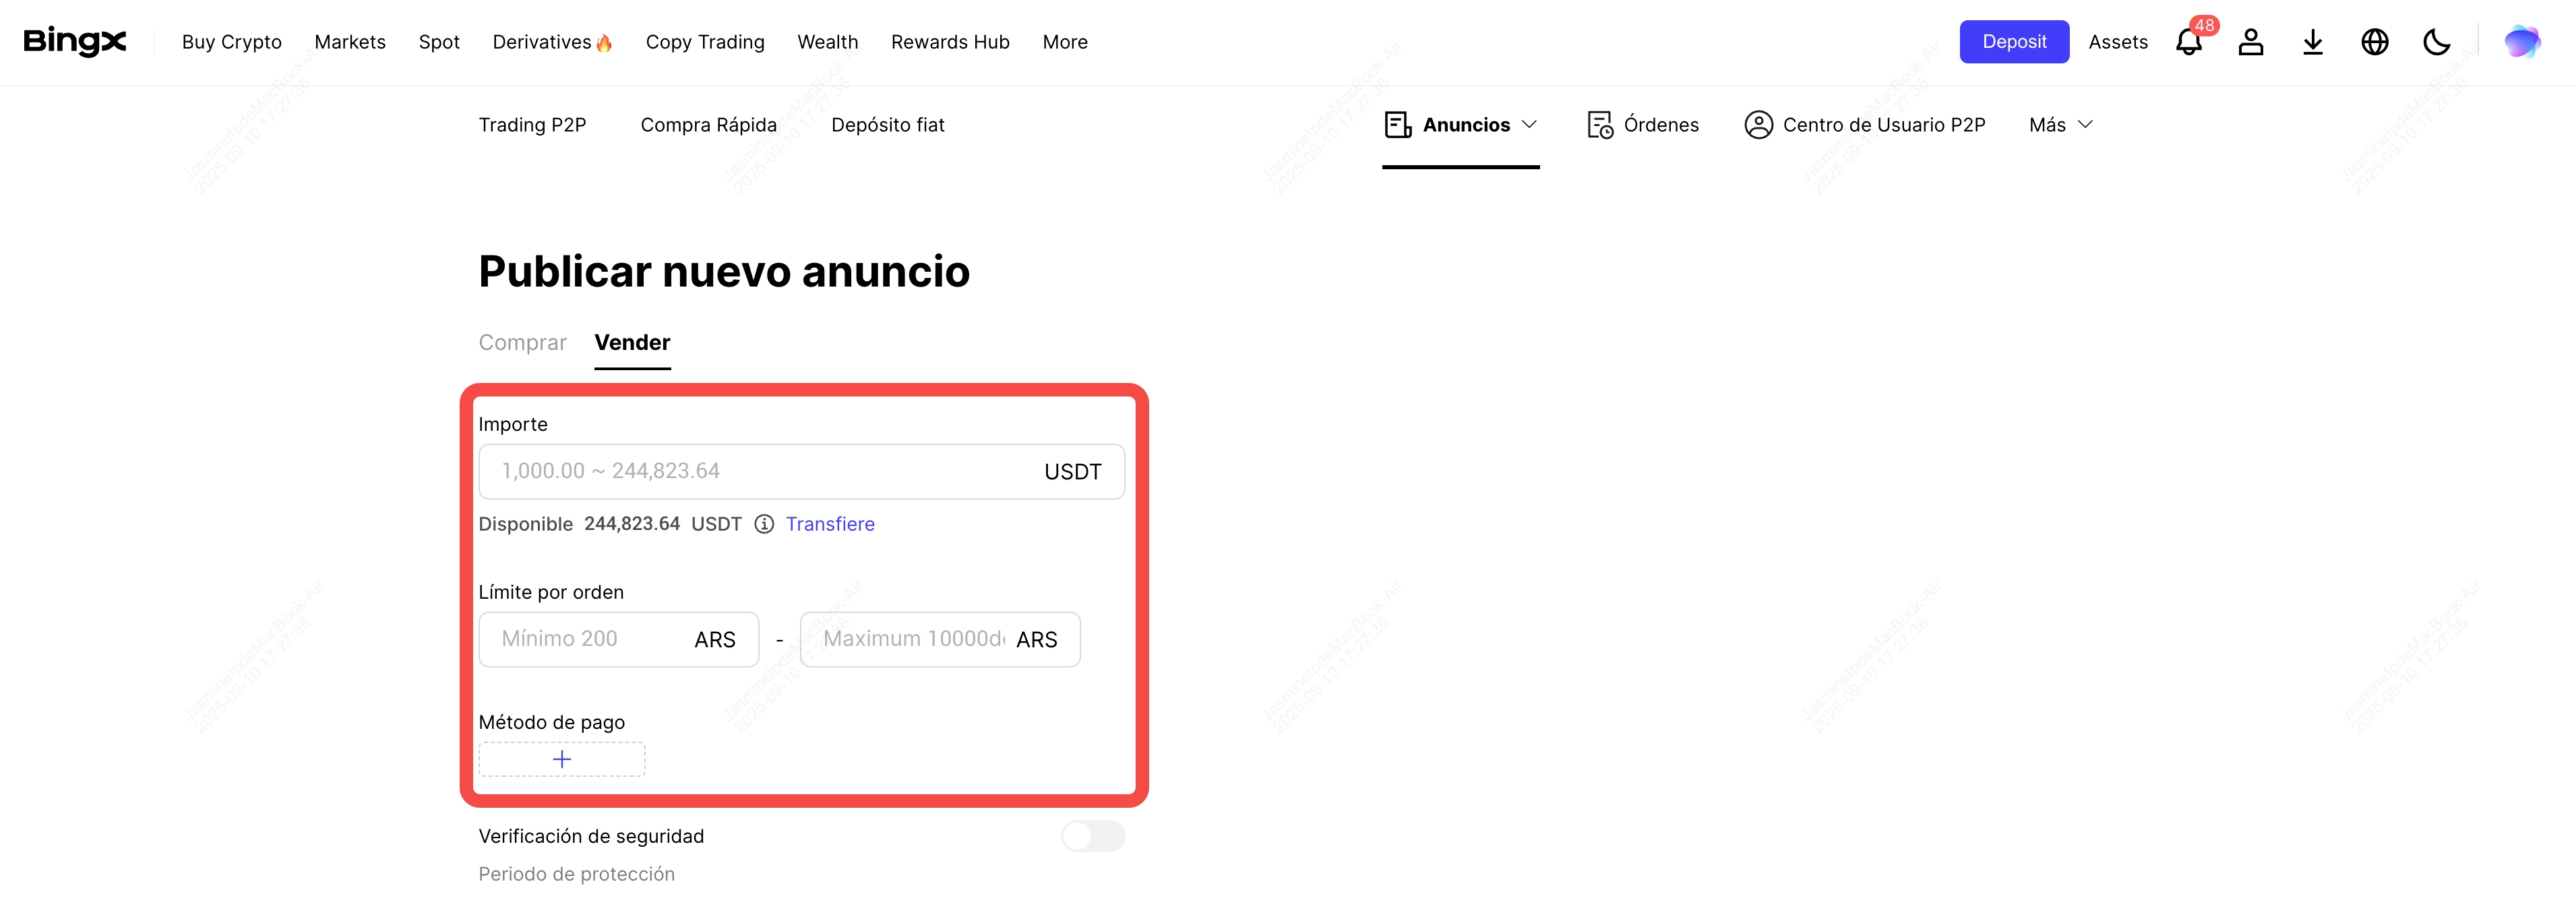
Task: Click the BingX logo
Action: tap(75, 41)
